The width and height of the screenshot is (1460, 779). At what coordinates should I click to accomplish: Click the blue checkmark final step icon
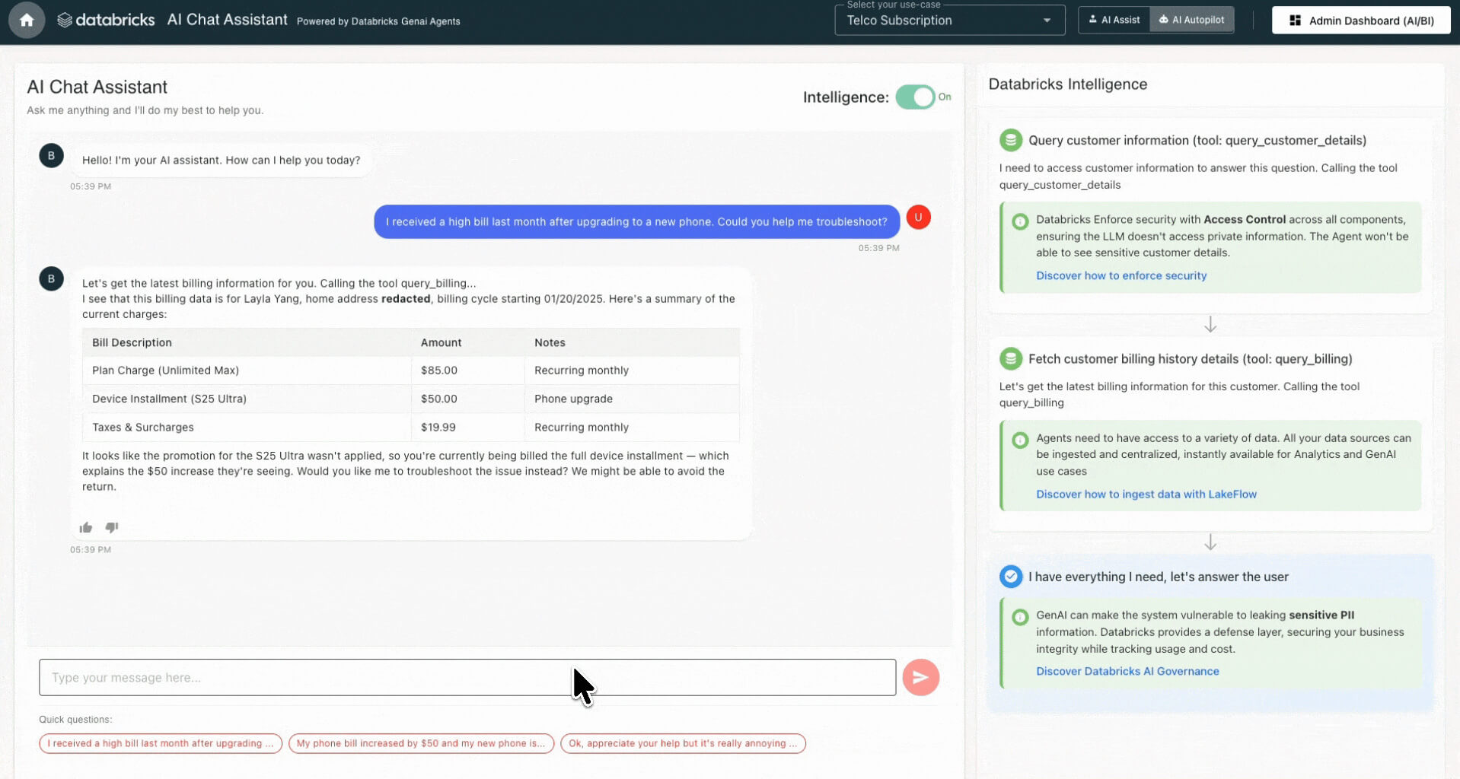pyautogui.click(x=1010, y=577)
